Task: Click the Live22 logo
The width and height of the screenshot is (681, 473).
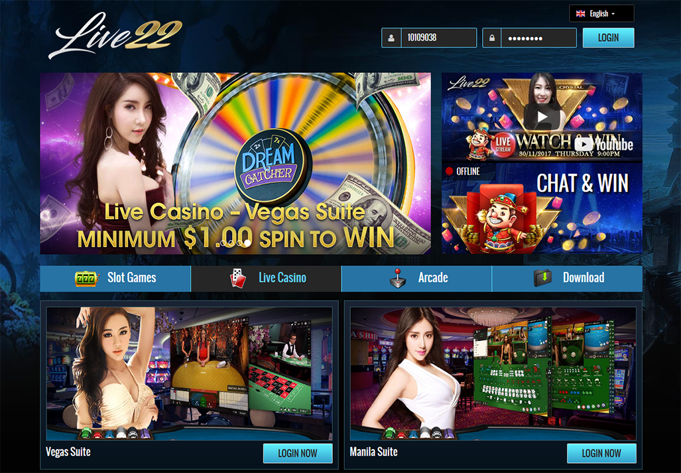Action: pyautogui.click(x=115, y=34)
